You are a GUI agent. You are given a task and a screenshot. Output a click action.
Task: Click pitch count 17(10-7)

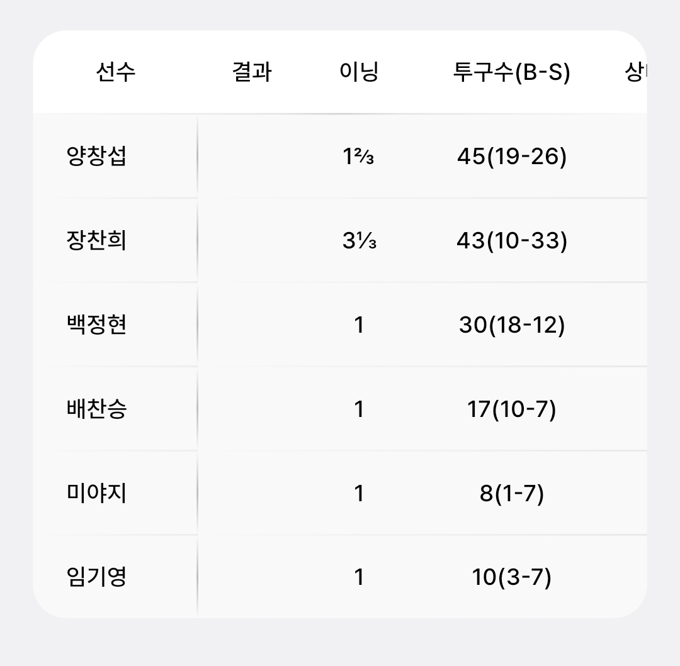511,409
